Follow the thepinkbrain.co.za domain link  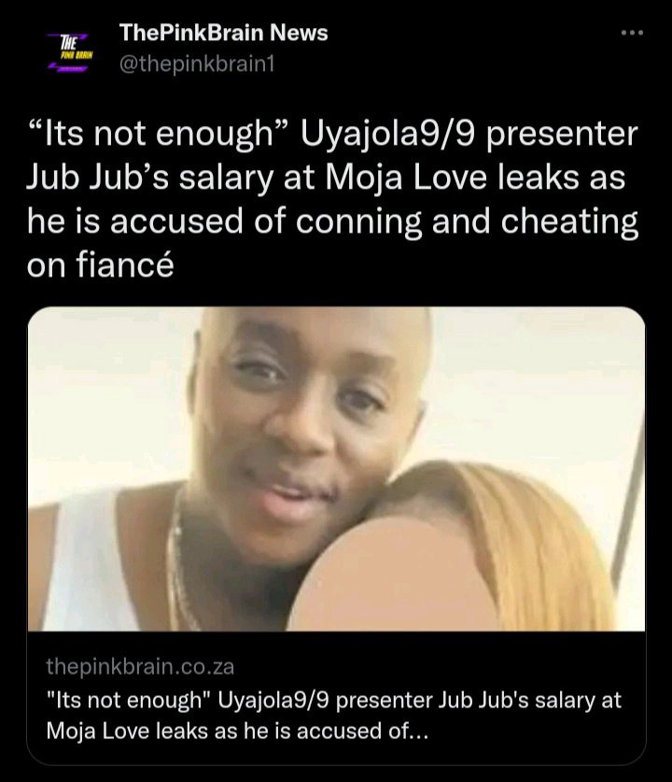[x=140, y=667]
